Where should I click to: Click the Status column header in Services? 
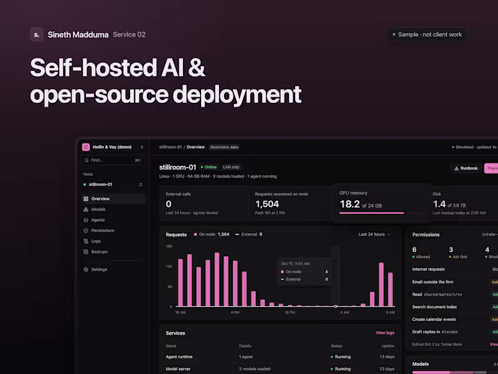point(336,346)
